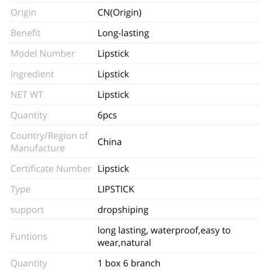The image size is (270, 270).
Task: Click the CN(Origin) value text
Action: 119,13
